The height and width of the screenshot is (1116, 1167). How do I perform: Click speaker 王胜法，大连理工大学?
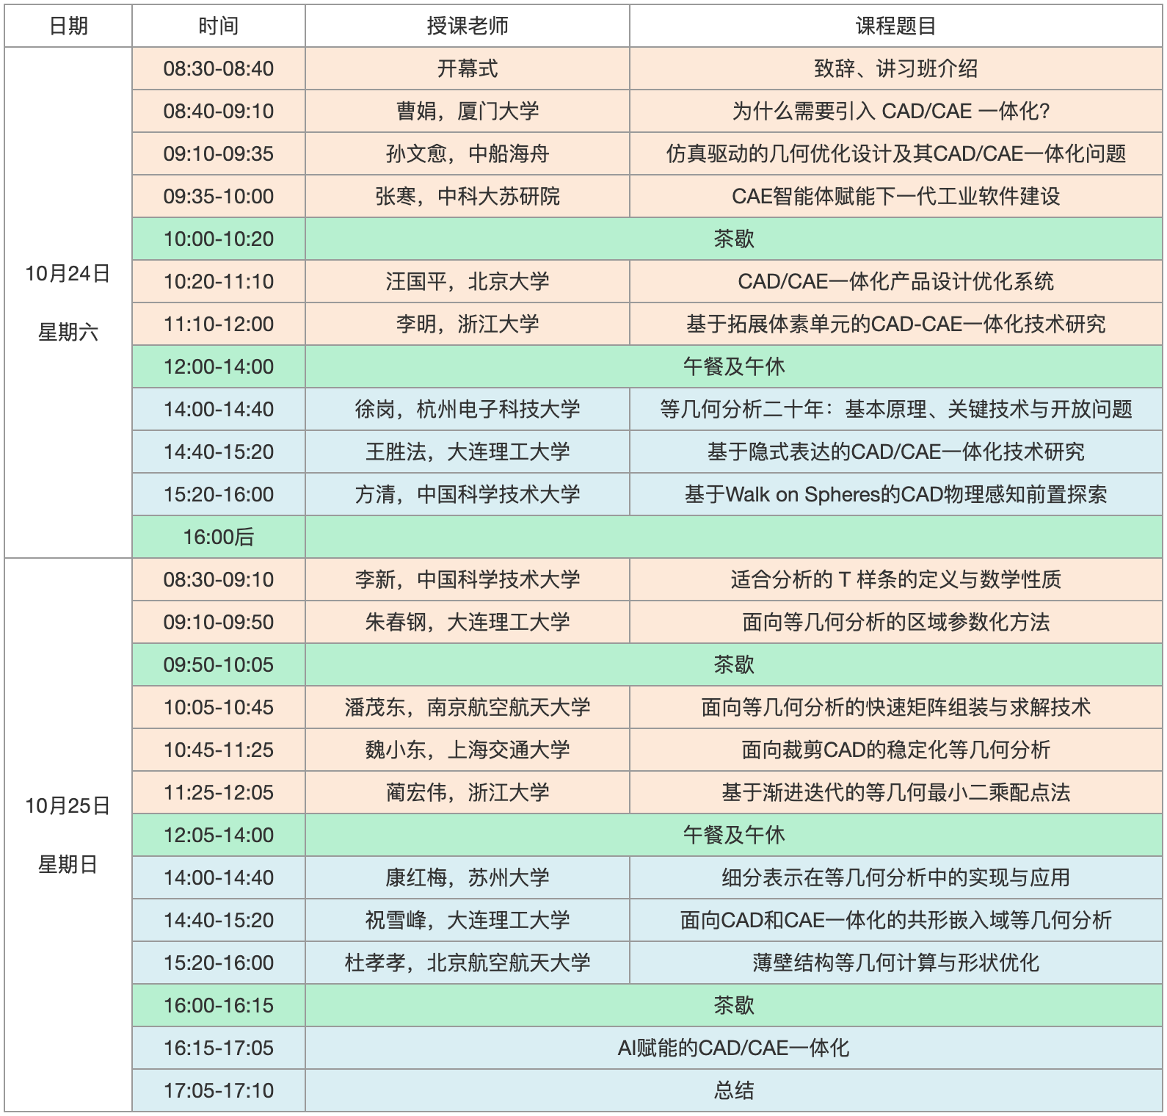(468, 452)
